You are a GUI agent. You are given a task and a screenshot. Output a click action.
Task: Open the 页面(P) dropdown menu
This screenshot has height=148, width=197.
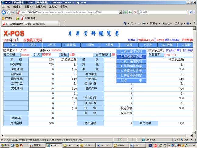[x=155, y=23]
